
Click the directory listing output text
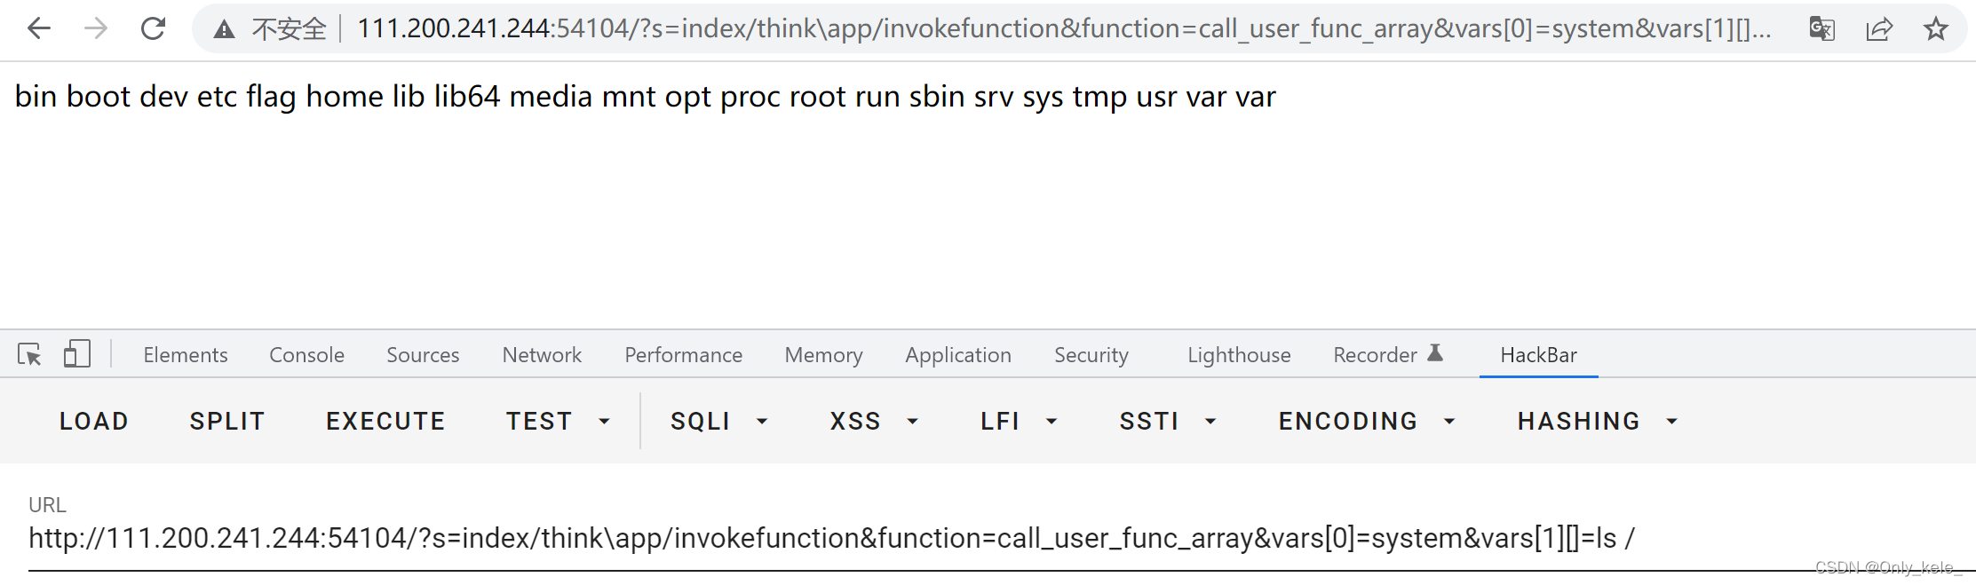click(646, 96)
